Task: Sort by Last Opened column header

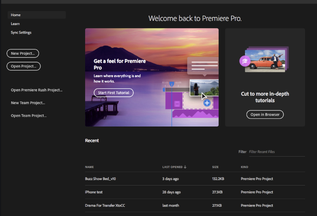Action: [173, 167]
